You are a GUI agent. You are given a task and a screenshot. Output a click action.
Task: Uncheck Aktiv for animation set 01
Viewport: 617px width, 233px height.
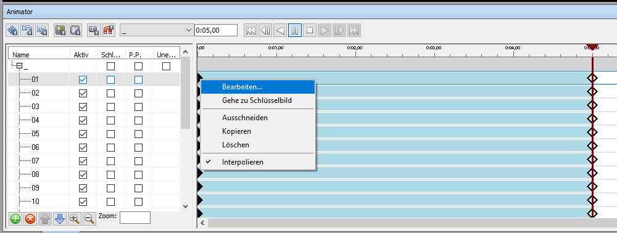pyautogui.click(x=83, y=80)
